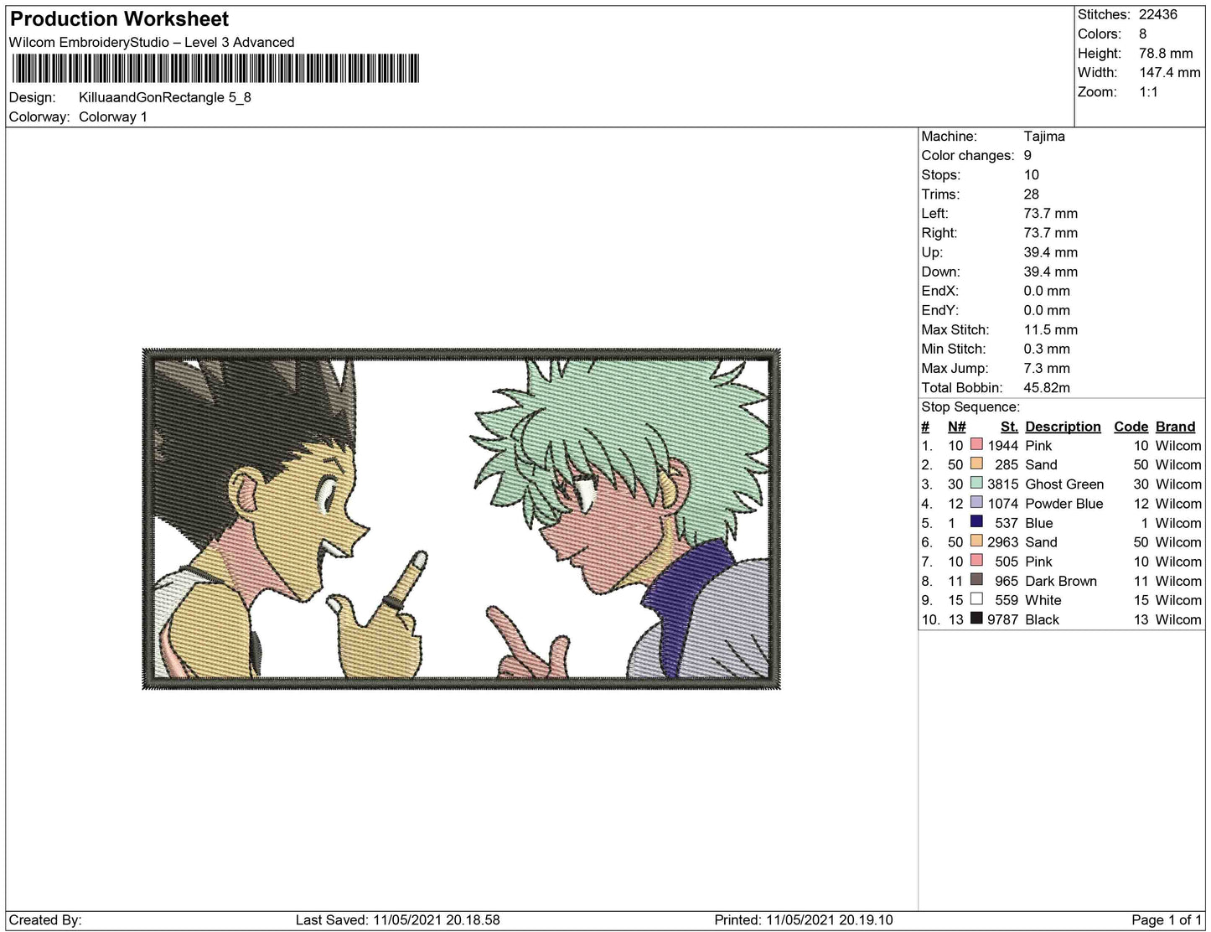Screen dimensions: 1211x932
Task: Click the "Production Worksheet" title
Action: (119, 18)
